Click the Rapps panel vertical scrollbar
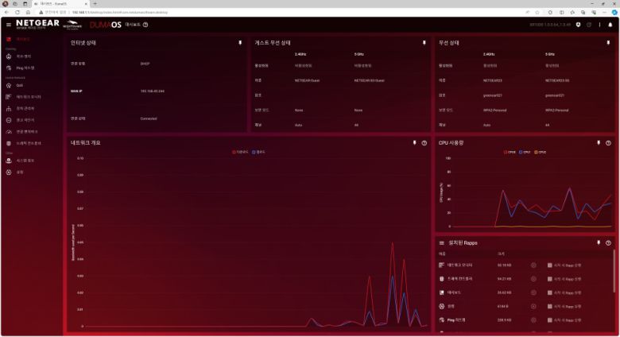 (615, 274)
